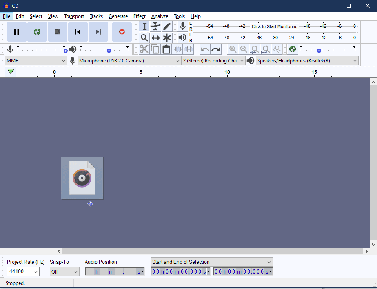Click the Zoom In icon
Viewport: 377px width, 289px height.
[233, 49]
